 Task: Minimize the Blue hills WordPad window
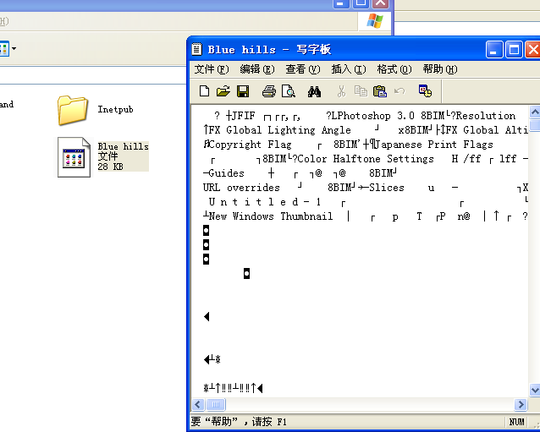point(494,50)
